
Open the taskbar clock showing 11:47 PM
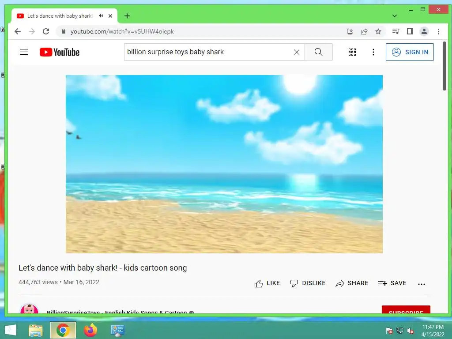click(x=433, y=330)
